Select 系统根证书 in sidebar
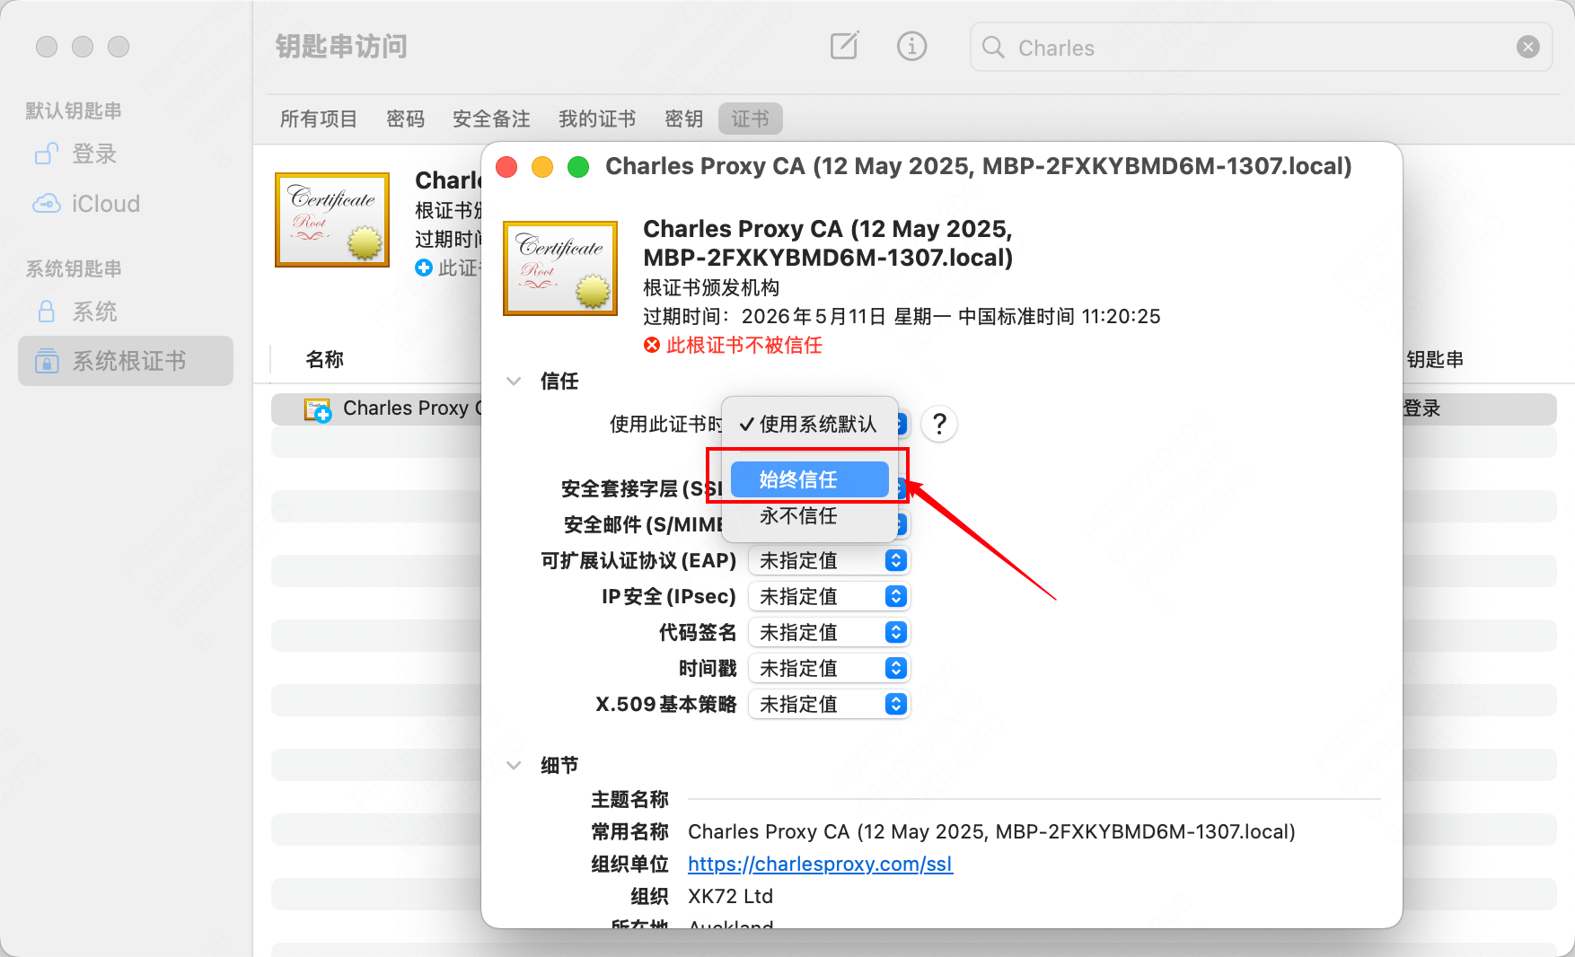Viewport: 1575px width, 957px height. pos(126,361)
